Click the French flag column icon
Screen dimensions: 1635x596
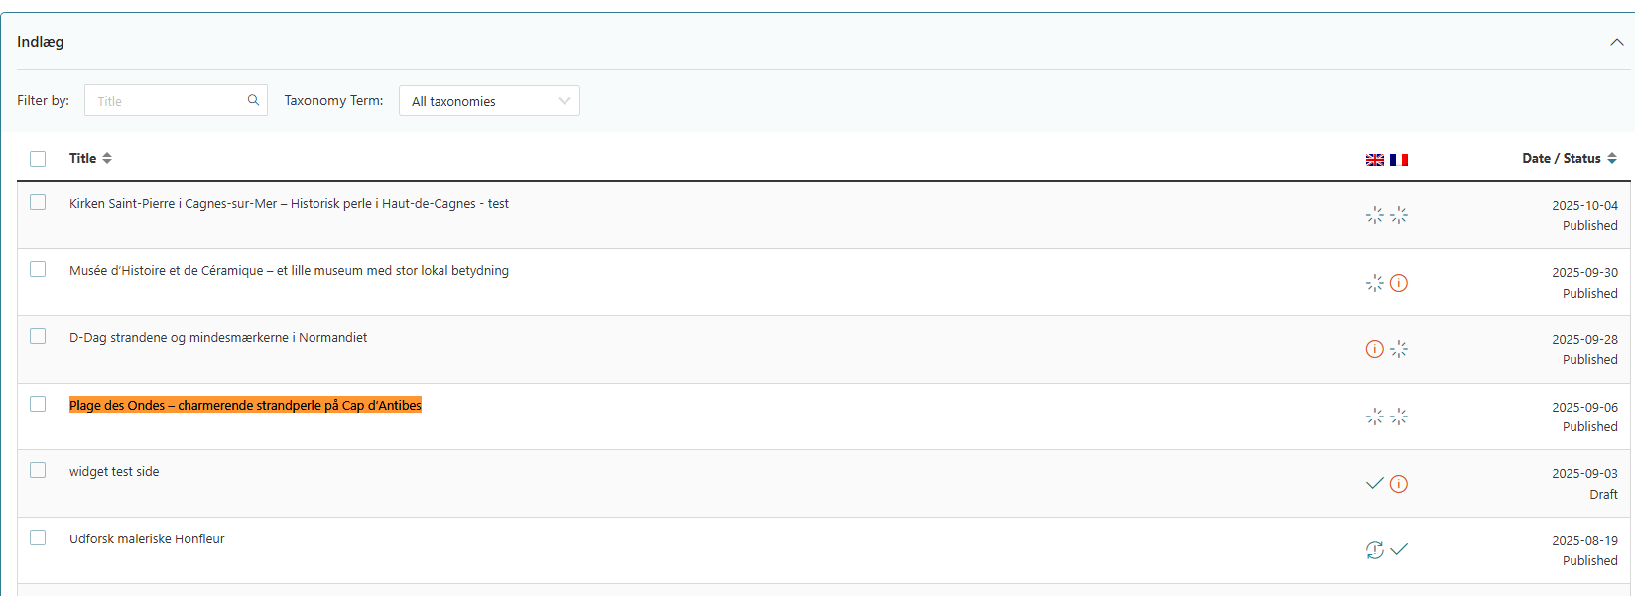[1399, 160]
